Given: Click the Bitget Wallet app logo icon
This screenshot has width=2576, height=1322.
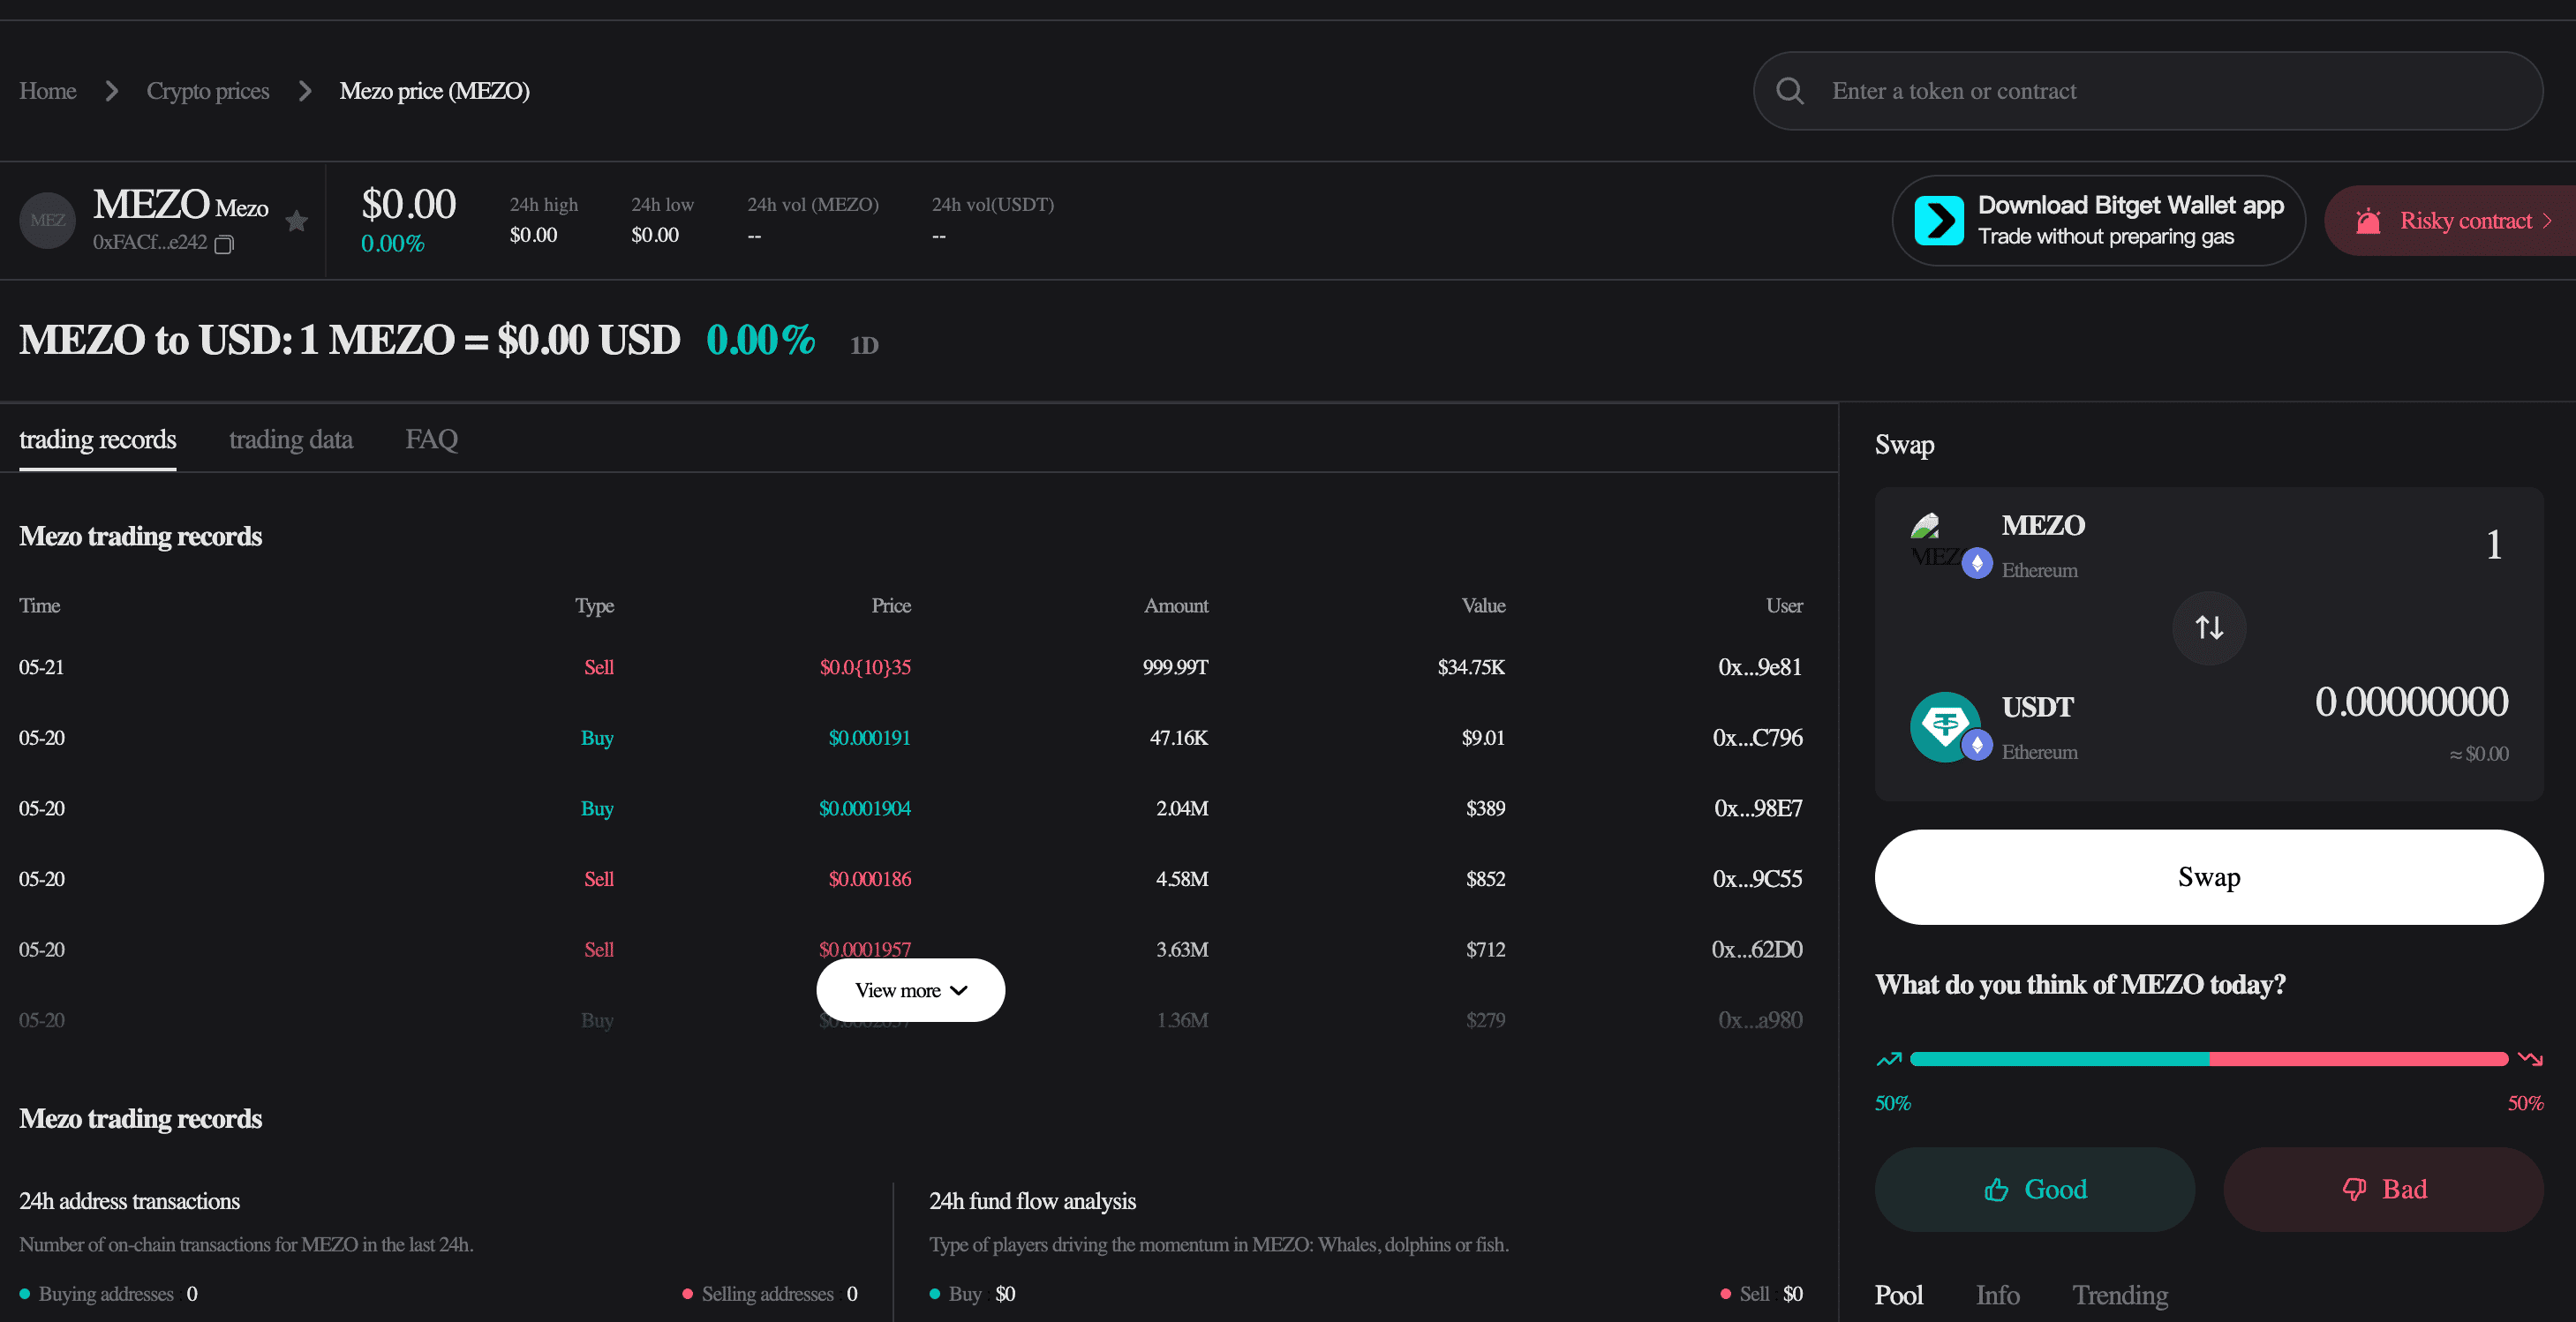Looking at the screenshot, I should click(x=1938, y=220).
